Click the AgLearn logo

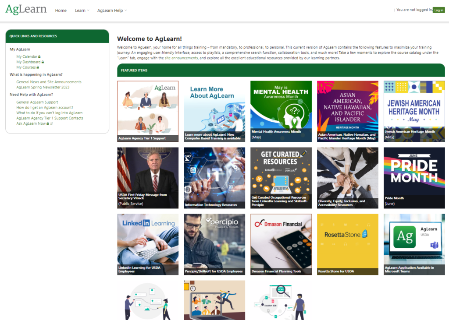(26, 10)
